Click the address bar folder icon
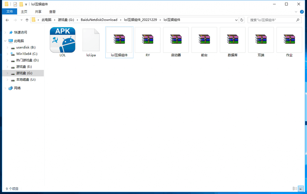This screenshot has width=307, height=194. [34, 20]
